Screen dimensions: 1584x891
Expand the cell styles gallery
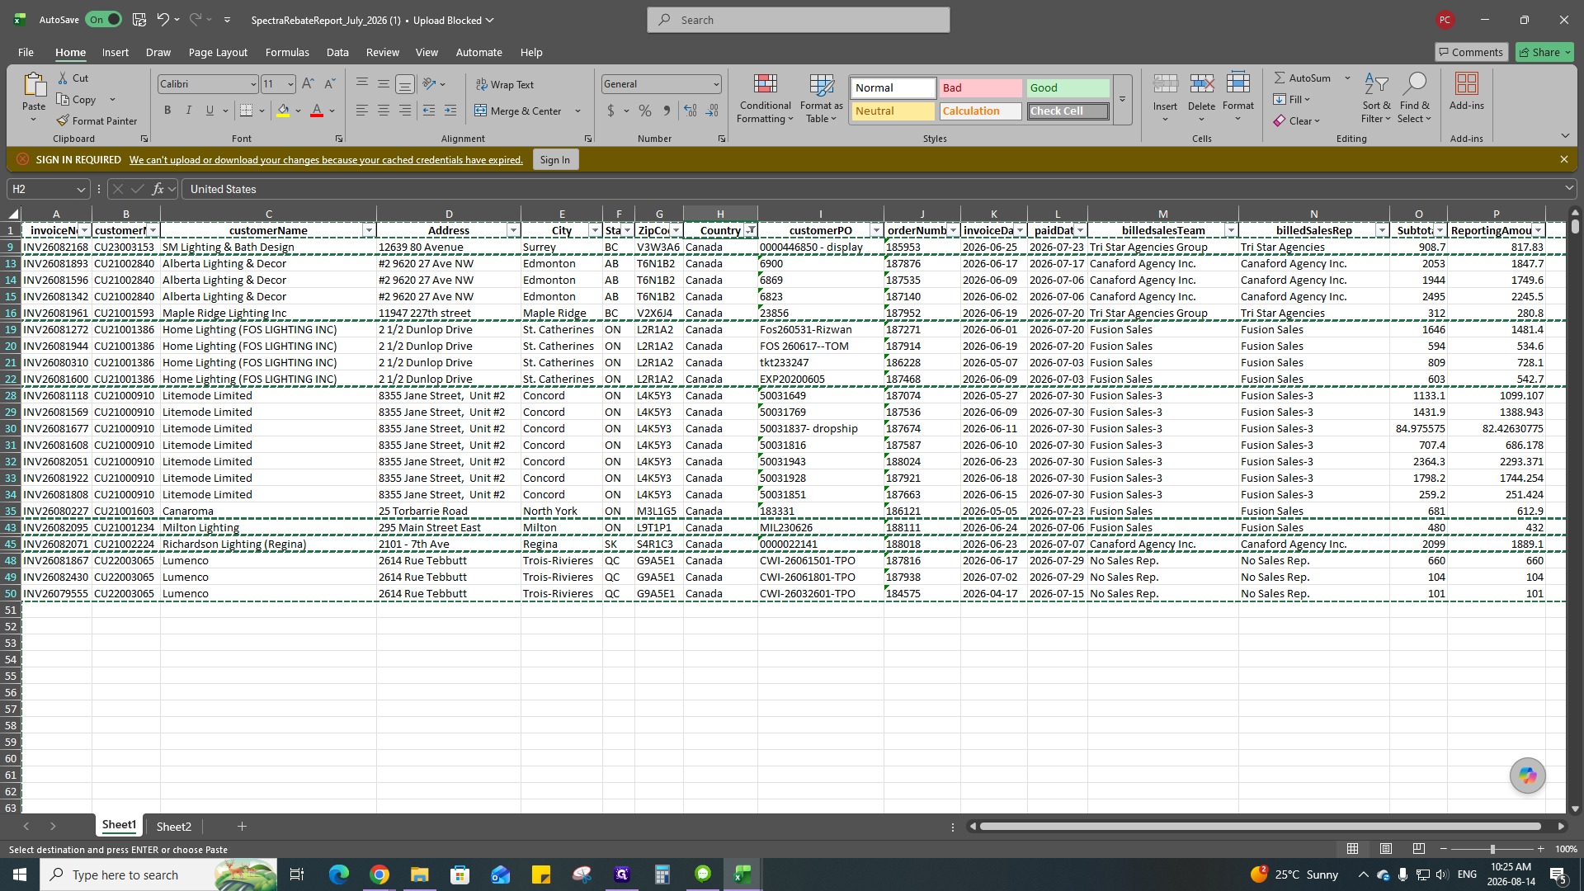pyautogui.click(x=1122, y=100)
